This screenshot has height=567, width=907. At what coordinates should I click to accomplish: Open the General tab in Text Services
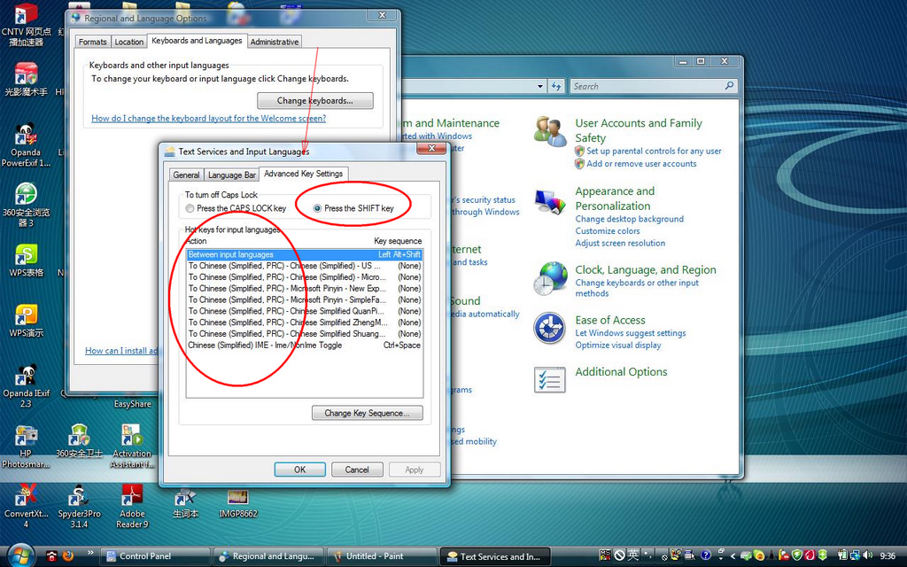point(186,175)
